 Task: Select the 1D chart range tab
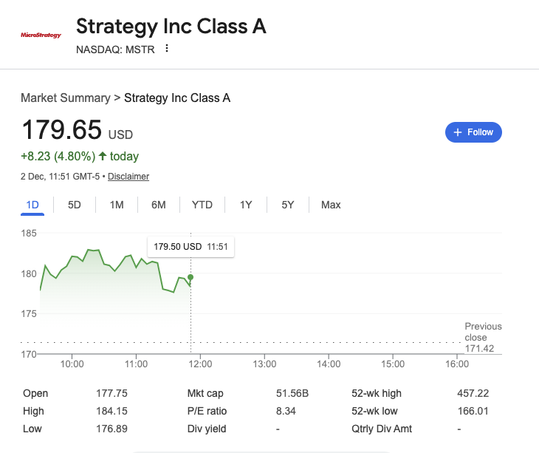tap(32, 205)
